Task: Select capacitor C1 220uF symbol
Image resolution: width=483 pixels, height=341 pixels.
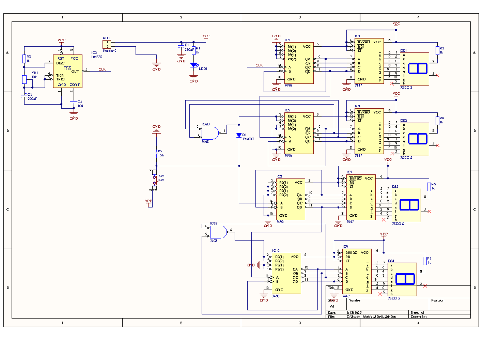Action: click(x=181, y=47)
